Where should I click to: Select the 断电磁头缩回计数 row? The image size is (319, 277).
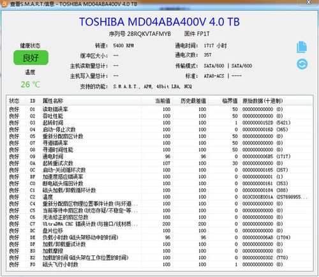(x=159, y=184)
